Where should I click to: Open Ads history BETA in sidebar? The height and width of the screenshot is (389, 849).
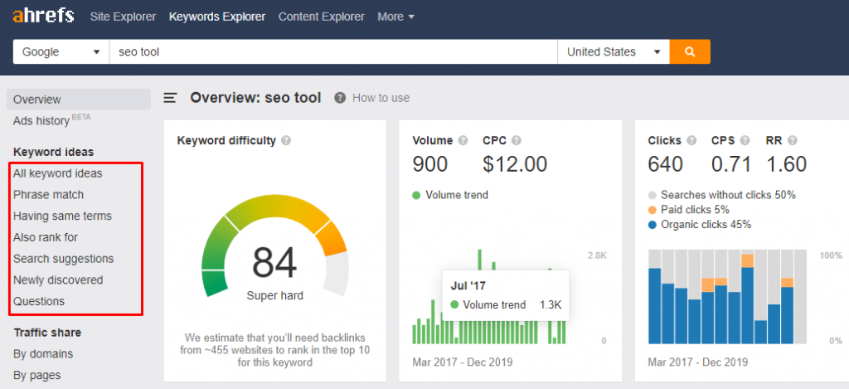pos(52,120)
